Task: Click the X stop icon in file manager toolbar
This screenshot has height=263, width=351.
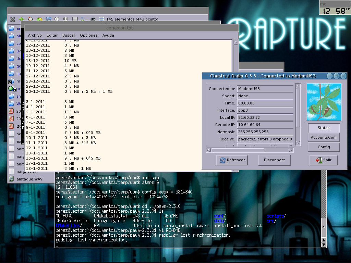Action: coord(13,19)
